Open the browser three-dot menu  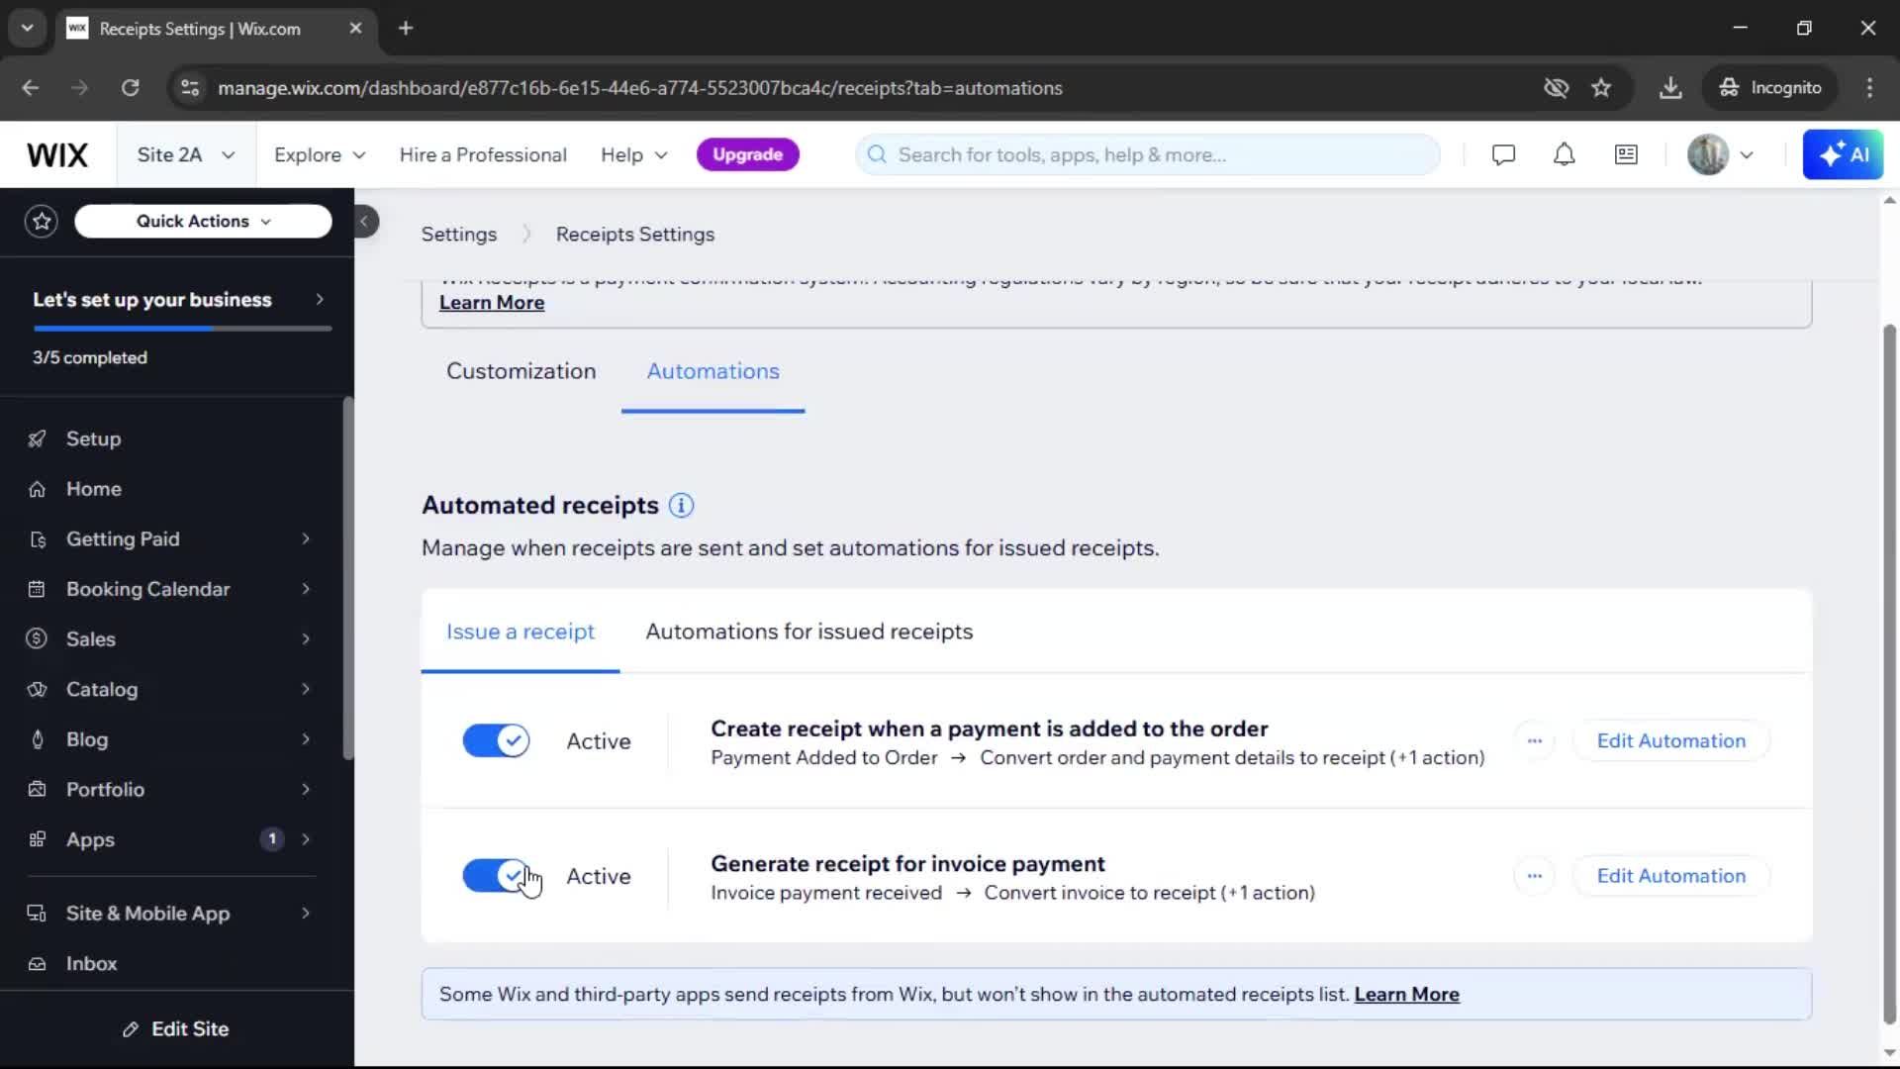coord(1869,88)
